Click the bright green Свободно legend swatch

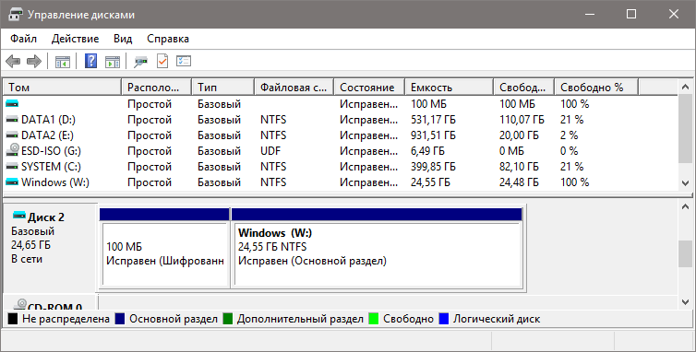(x=374, y=319)
